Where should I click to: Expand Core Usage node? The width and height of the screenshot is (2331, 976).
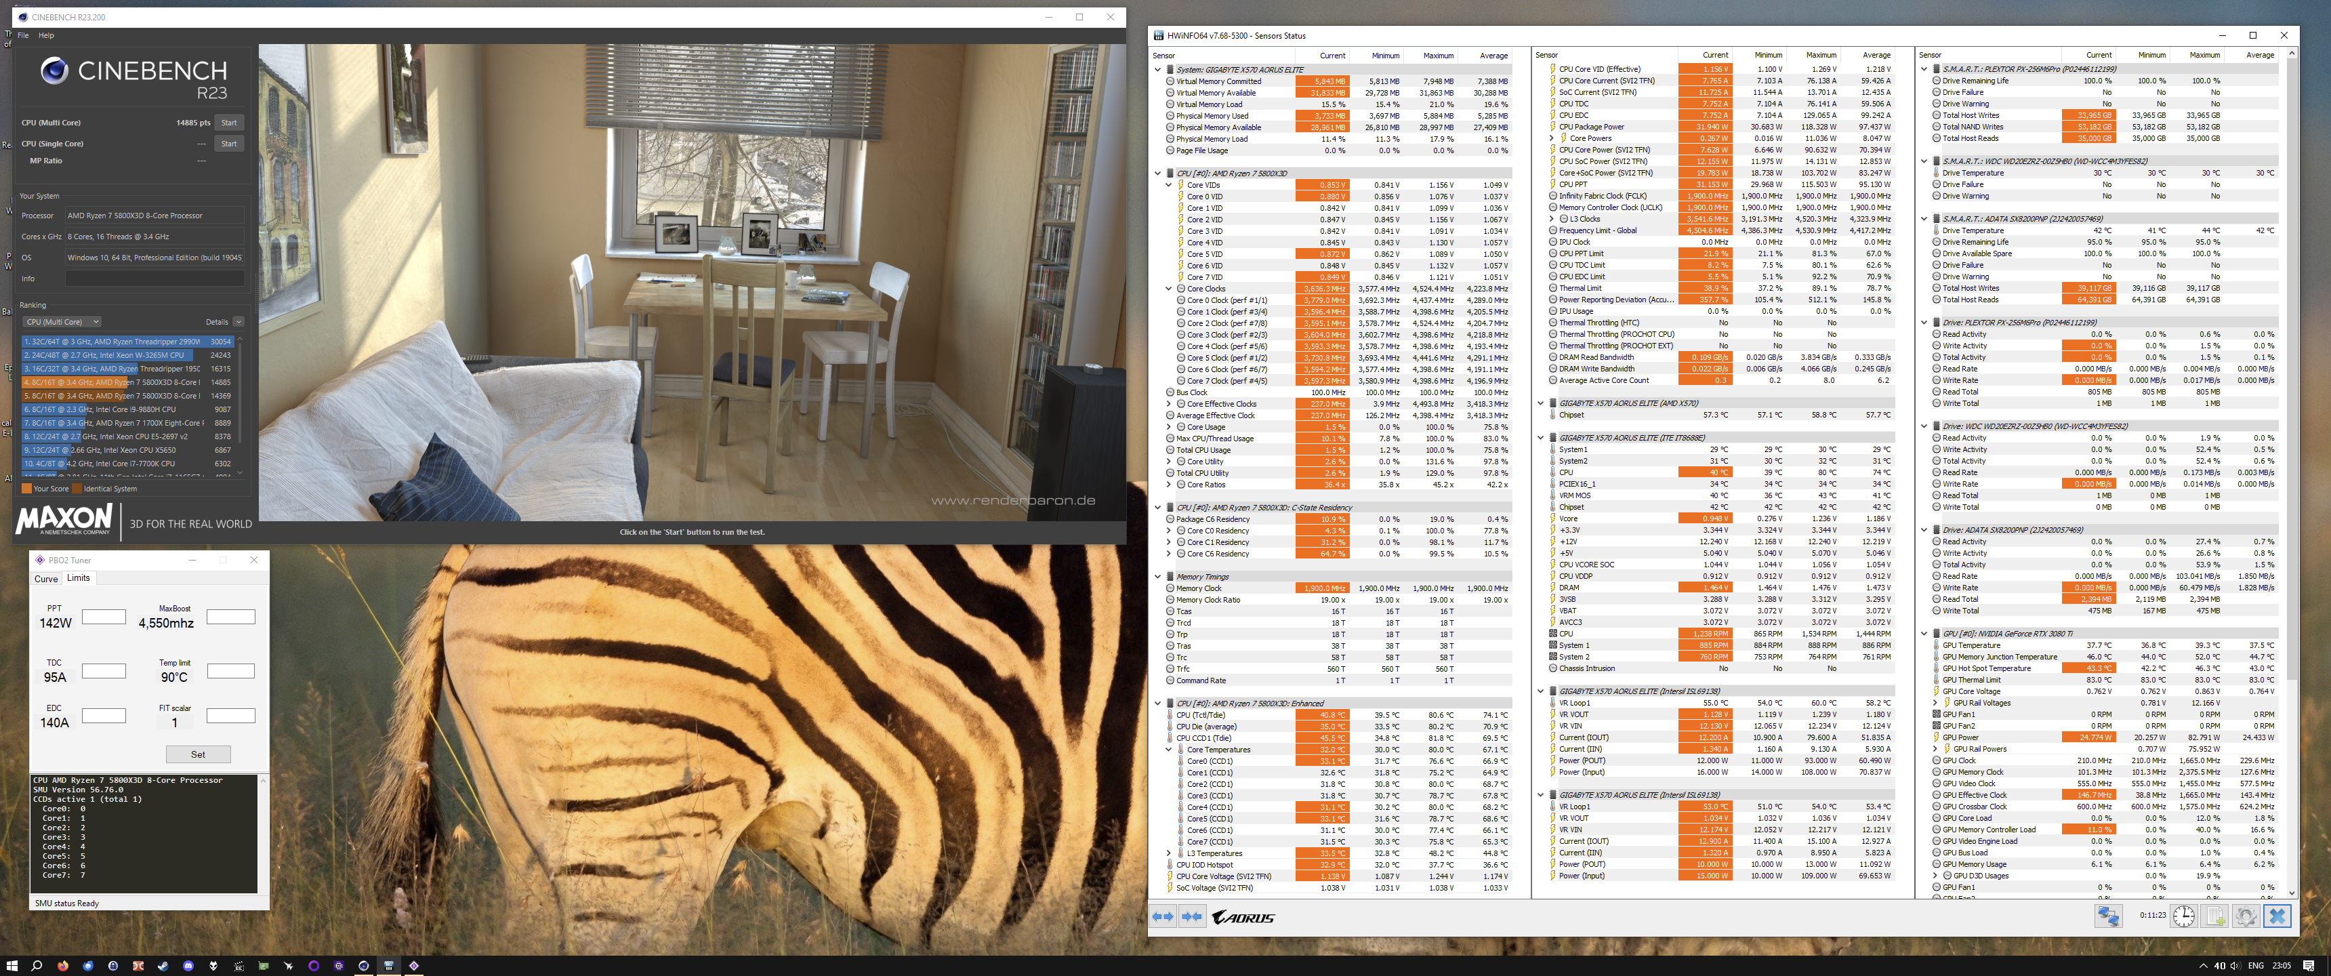tap(1168, 426)
